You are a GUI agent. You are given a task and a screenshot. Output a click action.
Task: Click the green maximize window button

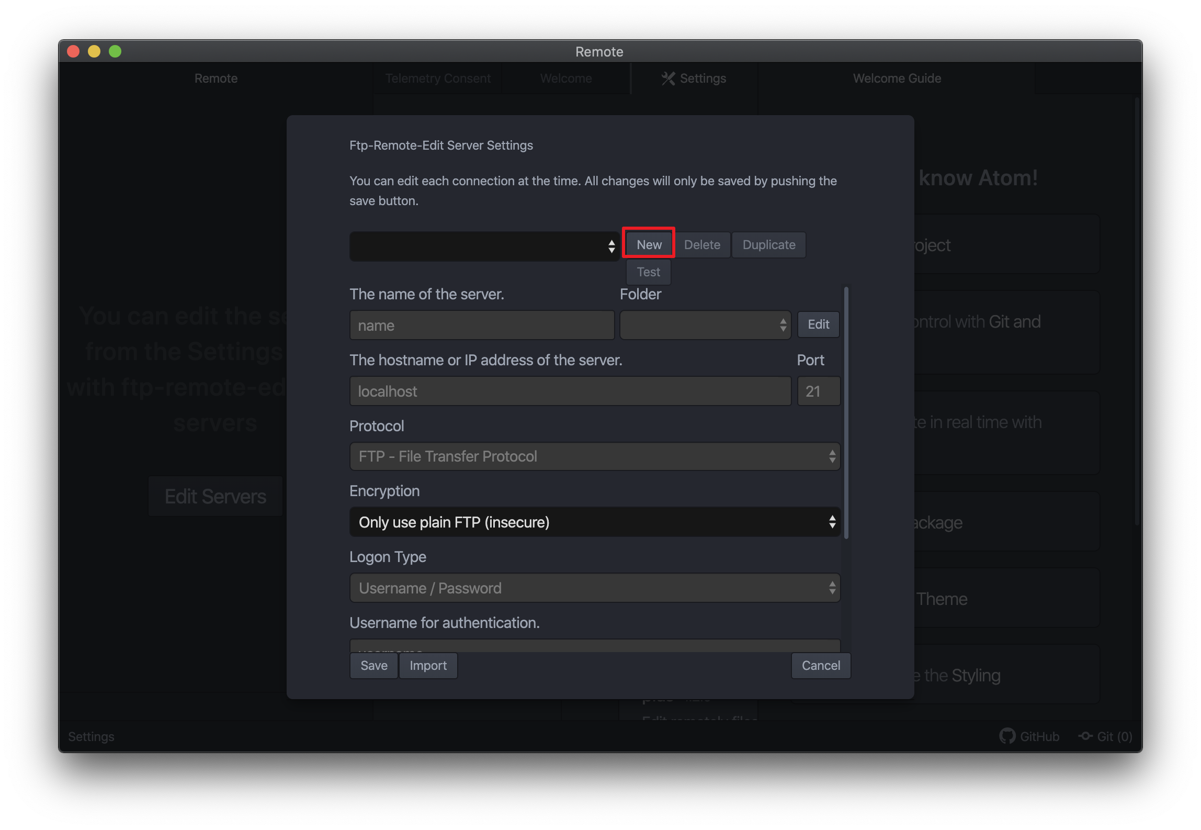(115, 51)
